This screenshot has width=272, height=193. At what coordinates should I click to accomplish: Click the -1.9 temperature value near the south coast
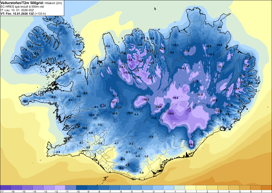coord(141,173)
